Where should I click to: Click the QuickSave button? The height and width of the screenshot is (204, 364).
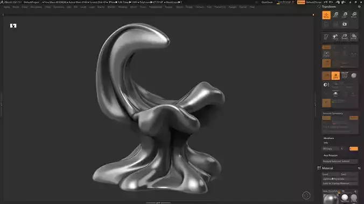tap(267, 2)
